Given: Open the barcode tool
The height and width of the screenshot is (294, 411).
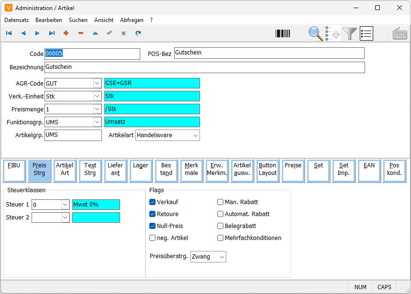Looking at the screenshot, I should [283, 33].
